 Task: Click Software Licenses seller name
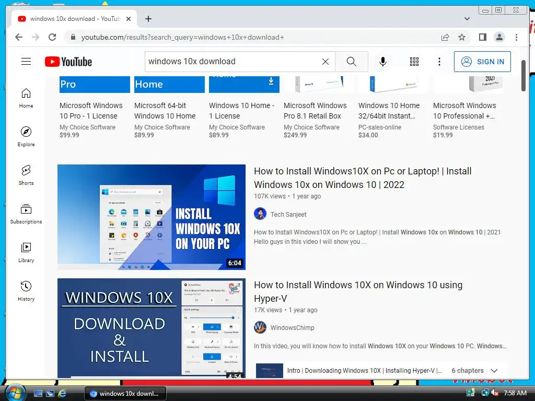[x=459, y=127]
